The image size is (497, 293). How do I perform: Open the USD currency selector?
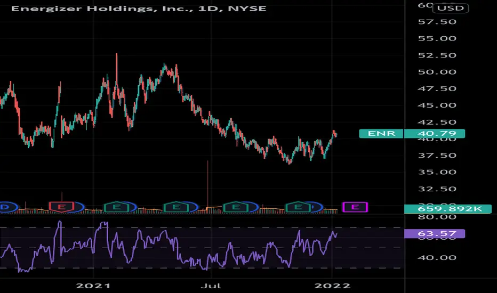pos(451,8)
